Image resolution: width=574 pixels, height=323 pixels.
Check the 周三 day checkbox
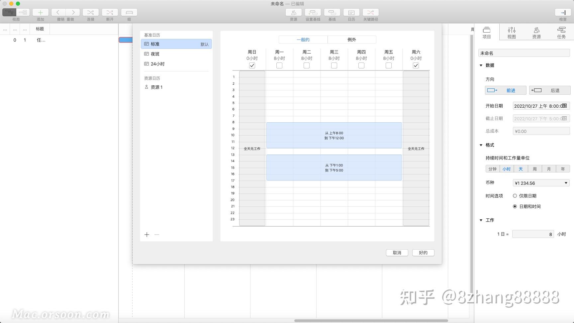tap(334, 65)
